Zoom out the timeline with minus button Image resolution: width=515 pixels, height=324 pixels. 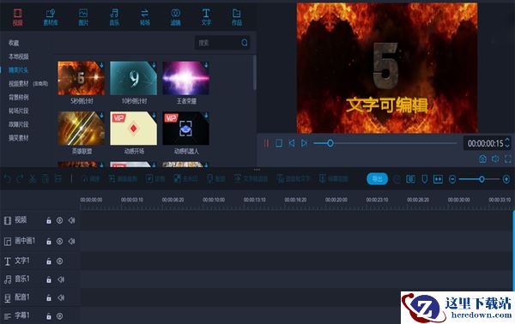(x=452, y=179)
